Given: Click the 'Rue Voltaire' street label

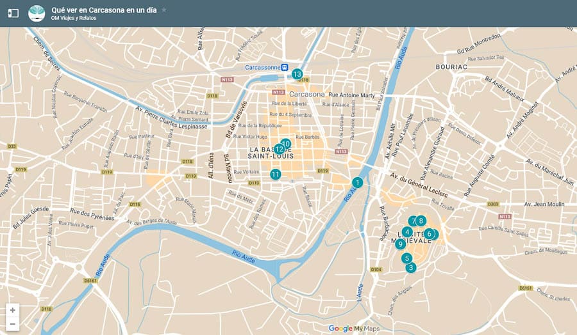Looking at the screenshot, I should pyautogui.click(x=247, y=172).
